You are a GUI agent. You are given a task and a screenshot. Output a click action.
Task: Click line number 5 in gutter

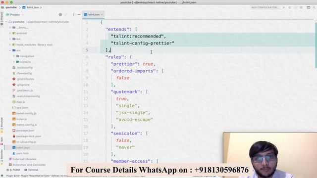(87, 50)
